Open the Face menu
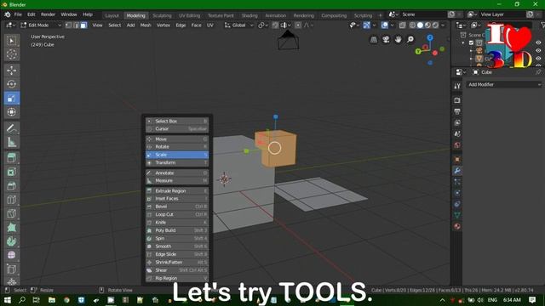Image resolution: width=545 pixels, height=306 pixels. tap(196, 25)
